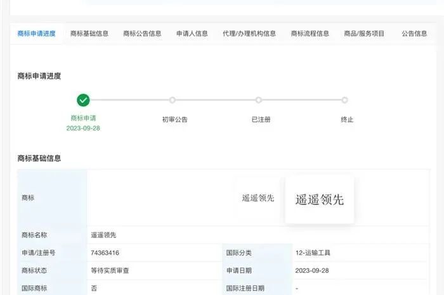This screenshot has height=295, width=444.
Task: Click the 2023-09-28 application date table value
Action: pyautogui.click(x=312, y=270)
